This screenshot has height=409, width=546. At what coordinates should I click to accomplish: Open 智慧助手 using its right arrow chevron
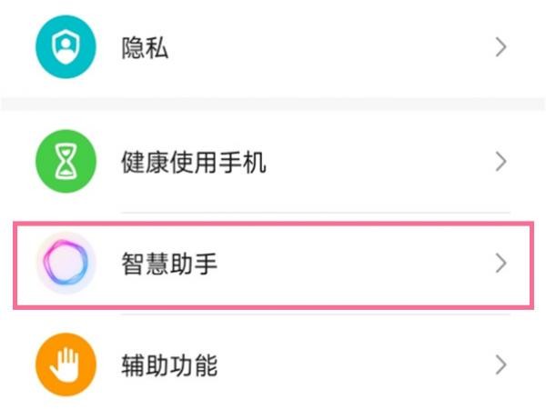point(500,264)
